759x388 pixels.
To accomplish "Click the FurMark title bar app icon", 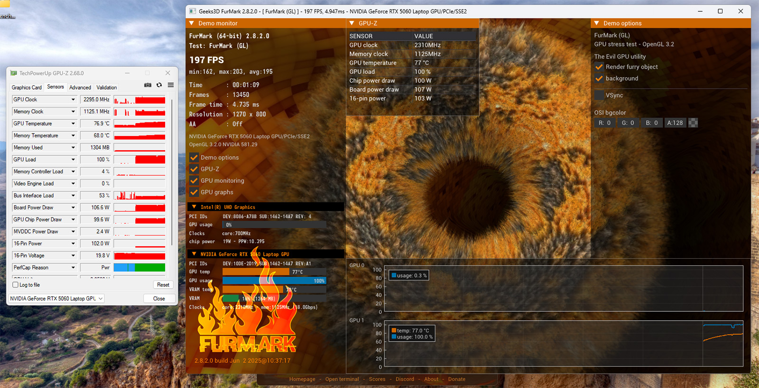I will point(193,11).
